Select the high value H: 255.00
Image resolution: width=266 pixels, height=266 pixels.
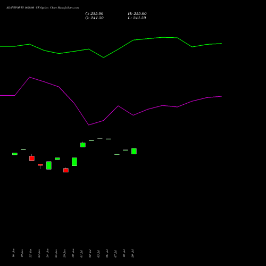pyautogui.click(x=137, y=14)
